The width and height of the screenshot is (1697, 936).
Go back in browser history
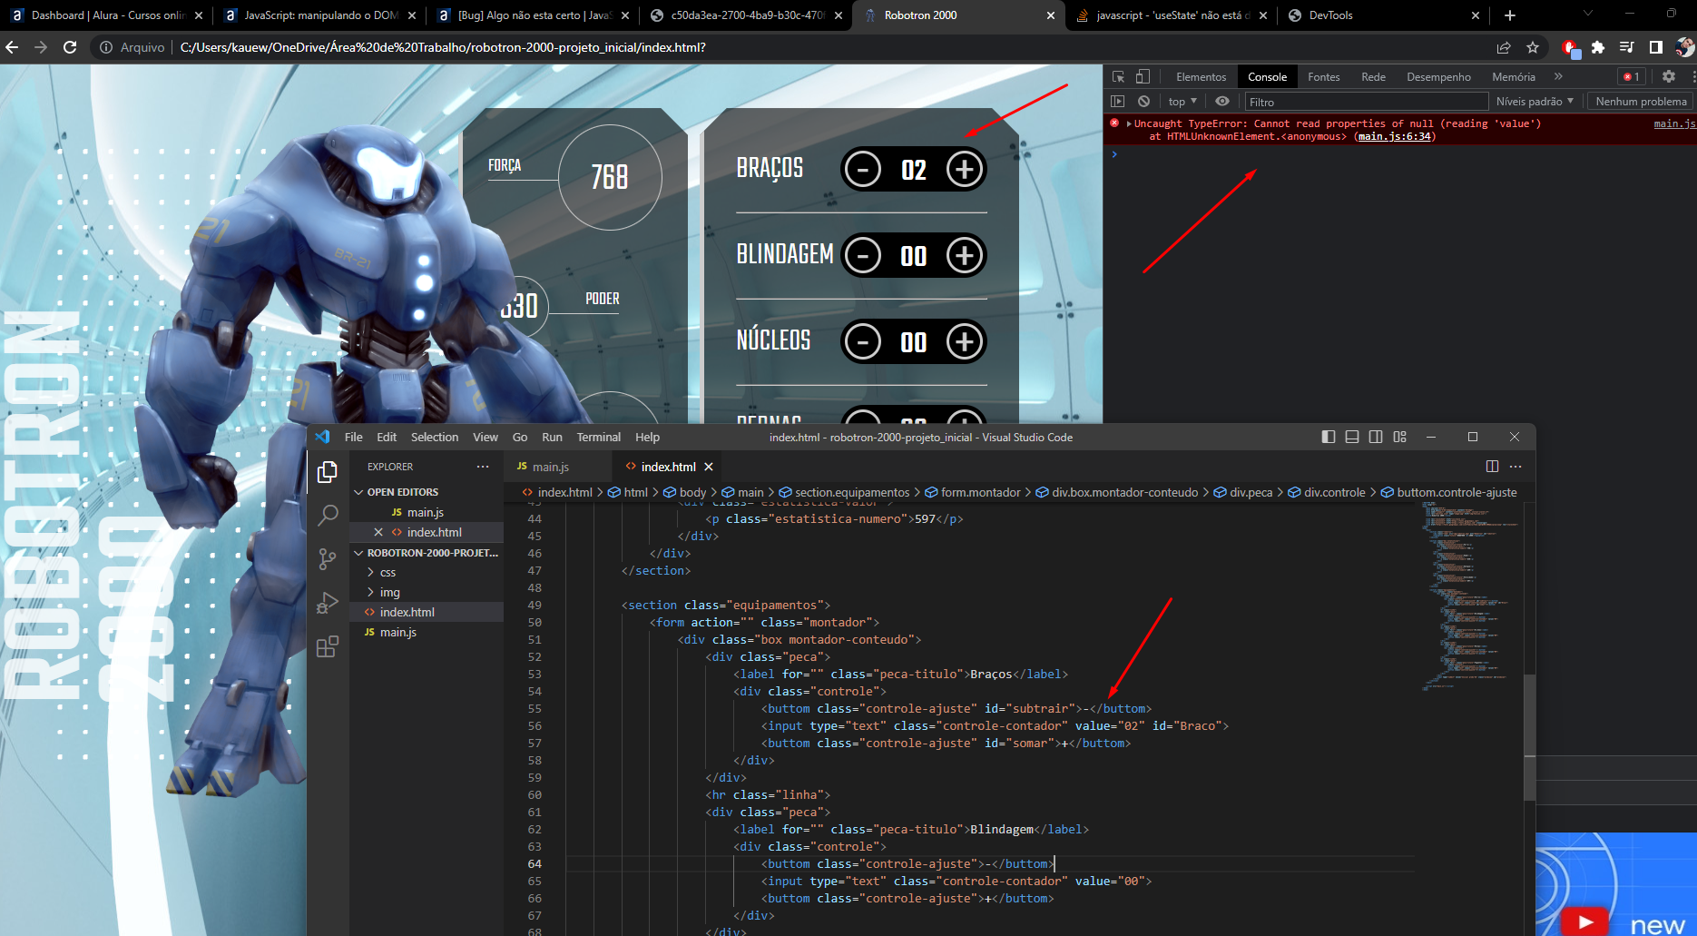click(12, 47)
